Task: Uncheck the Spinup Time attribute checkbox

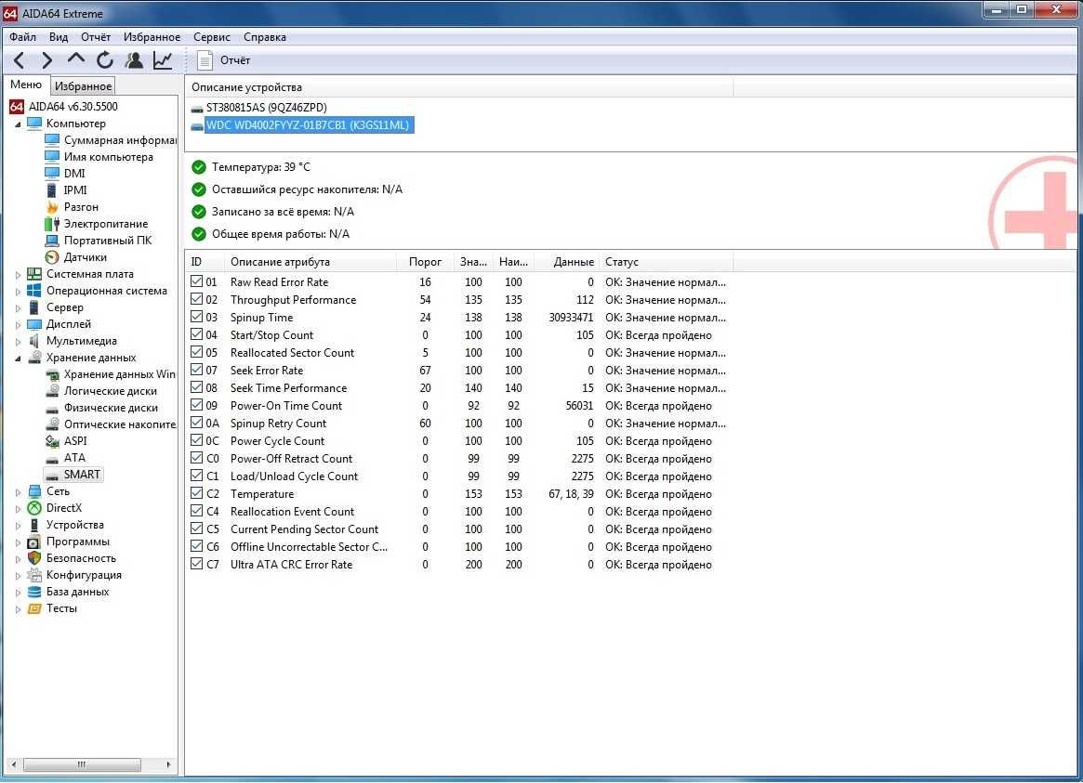Action: click(197, 317)
